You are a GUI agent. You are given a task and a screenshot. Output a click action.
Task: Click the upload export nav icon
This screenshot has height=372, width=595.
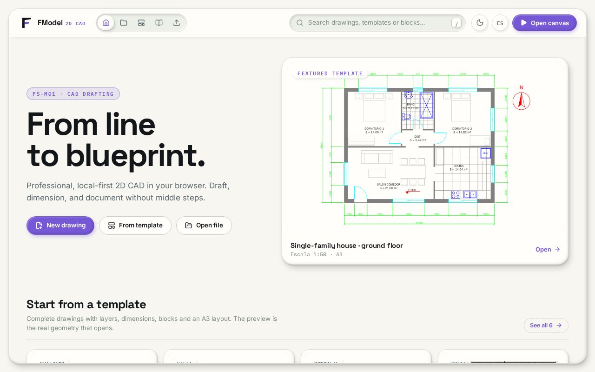coord(177,23)
